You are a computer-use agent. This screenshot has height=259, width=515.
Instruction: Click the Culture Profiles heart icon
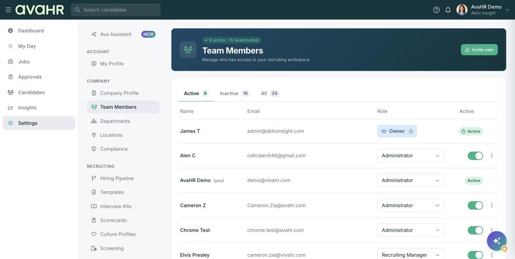[x=94, y=234]
